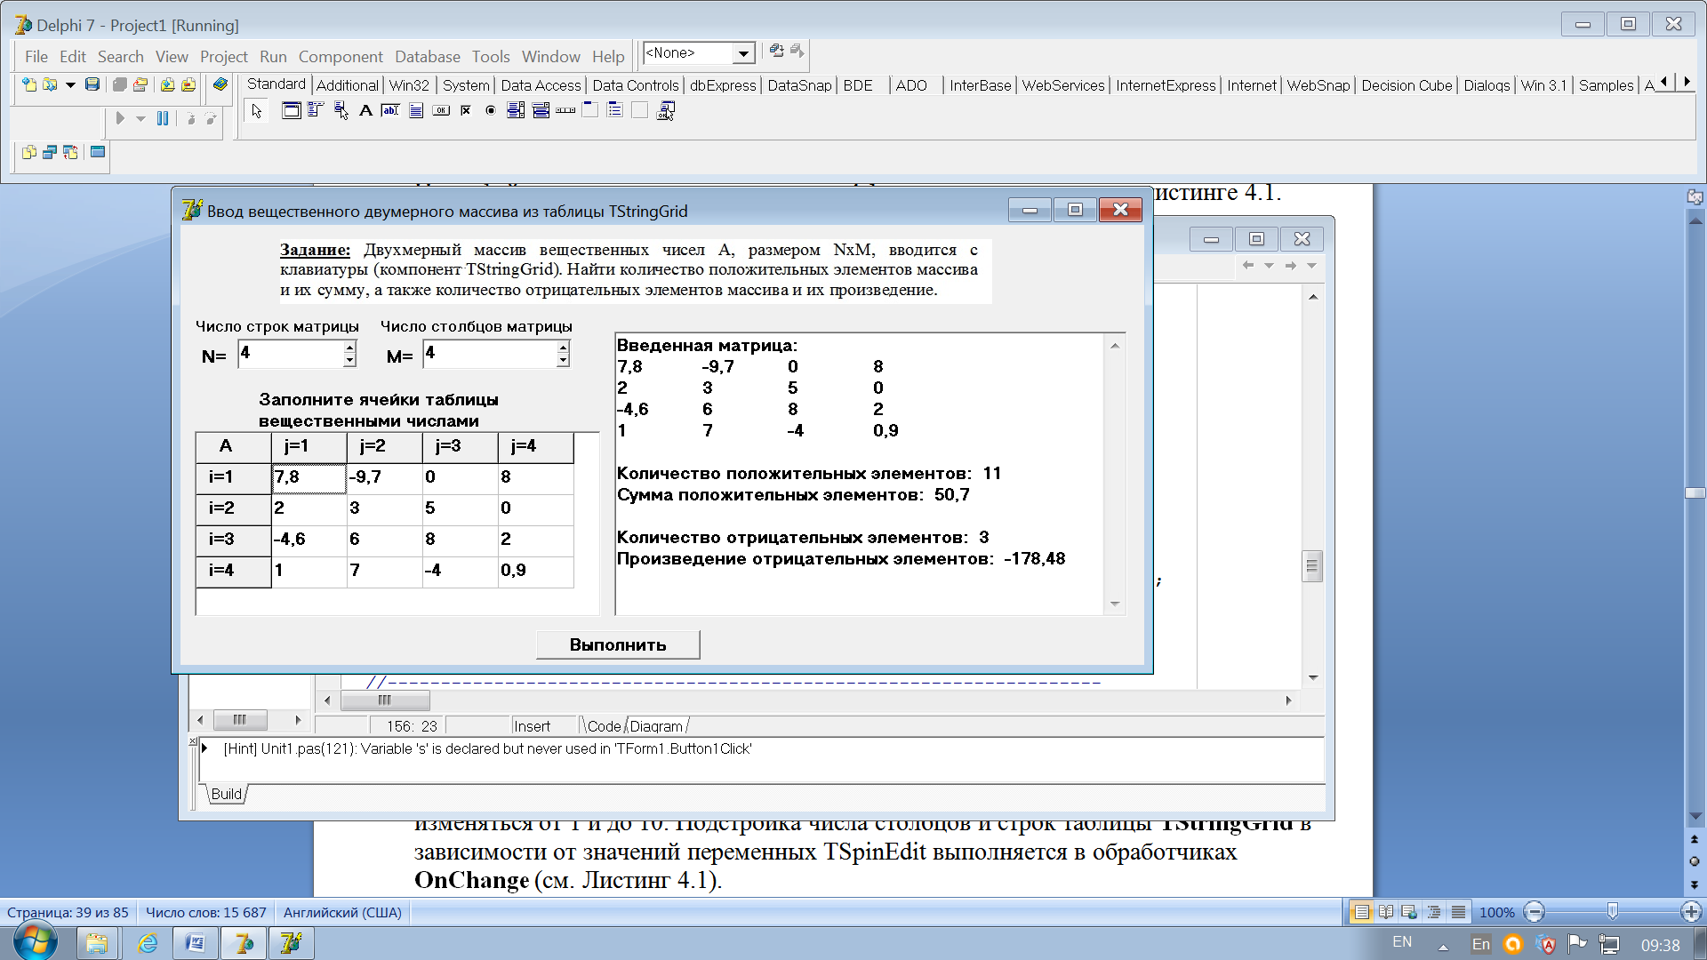Viewport: 1707px width, 960px height.
Task: Click the Save All toolbar icon
Action: [x=118, y=84]
